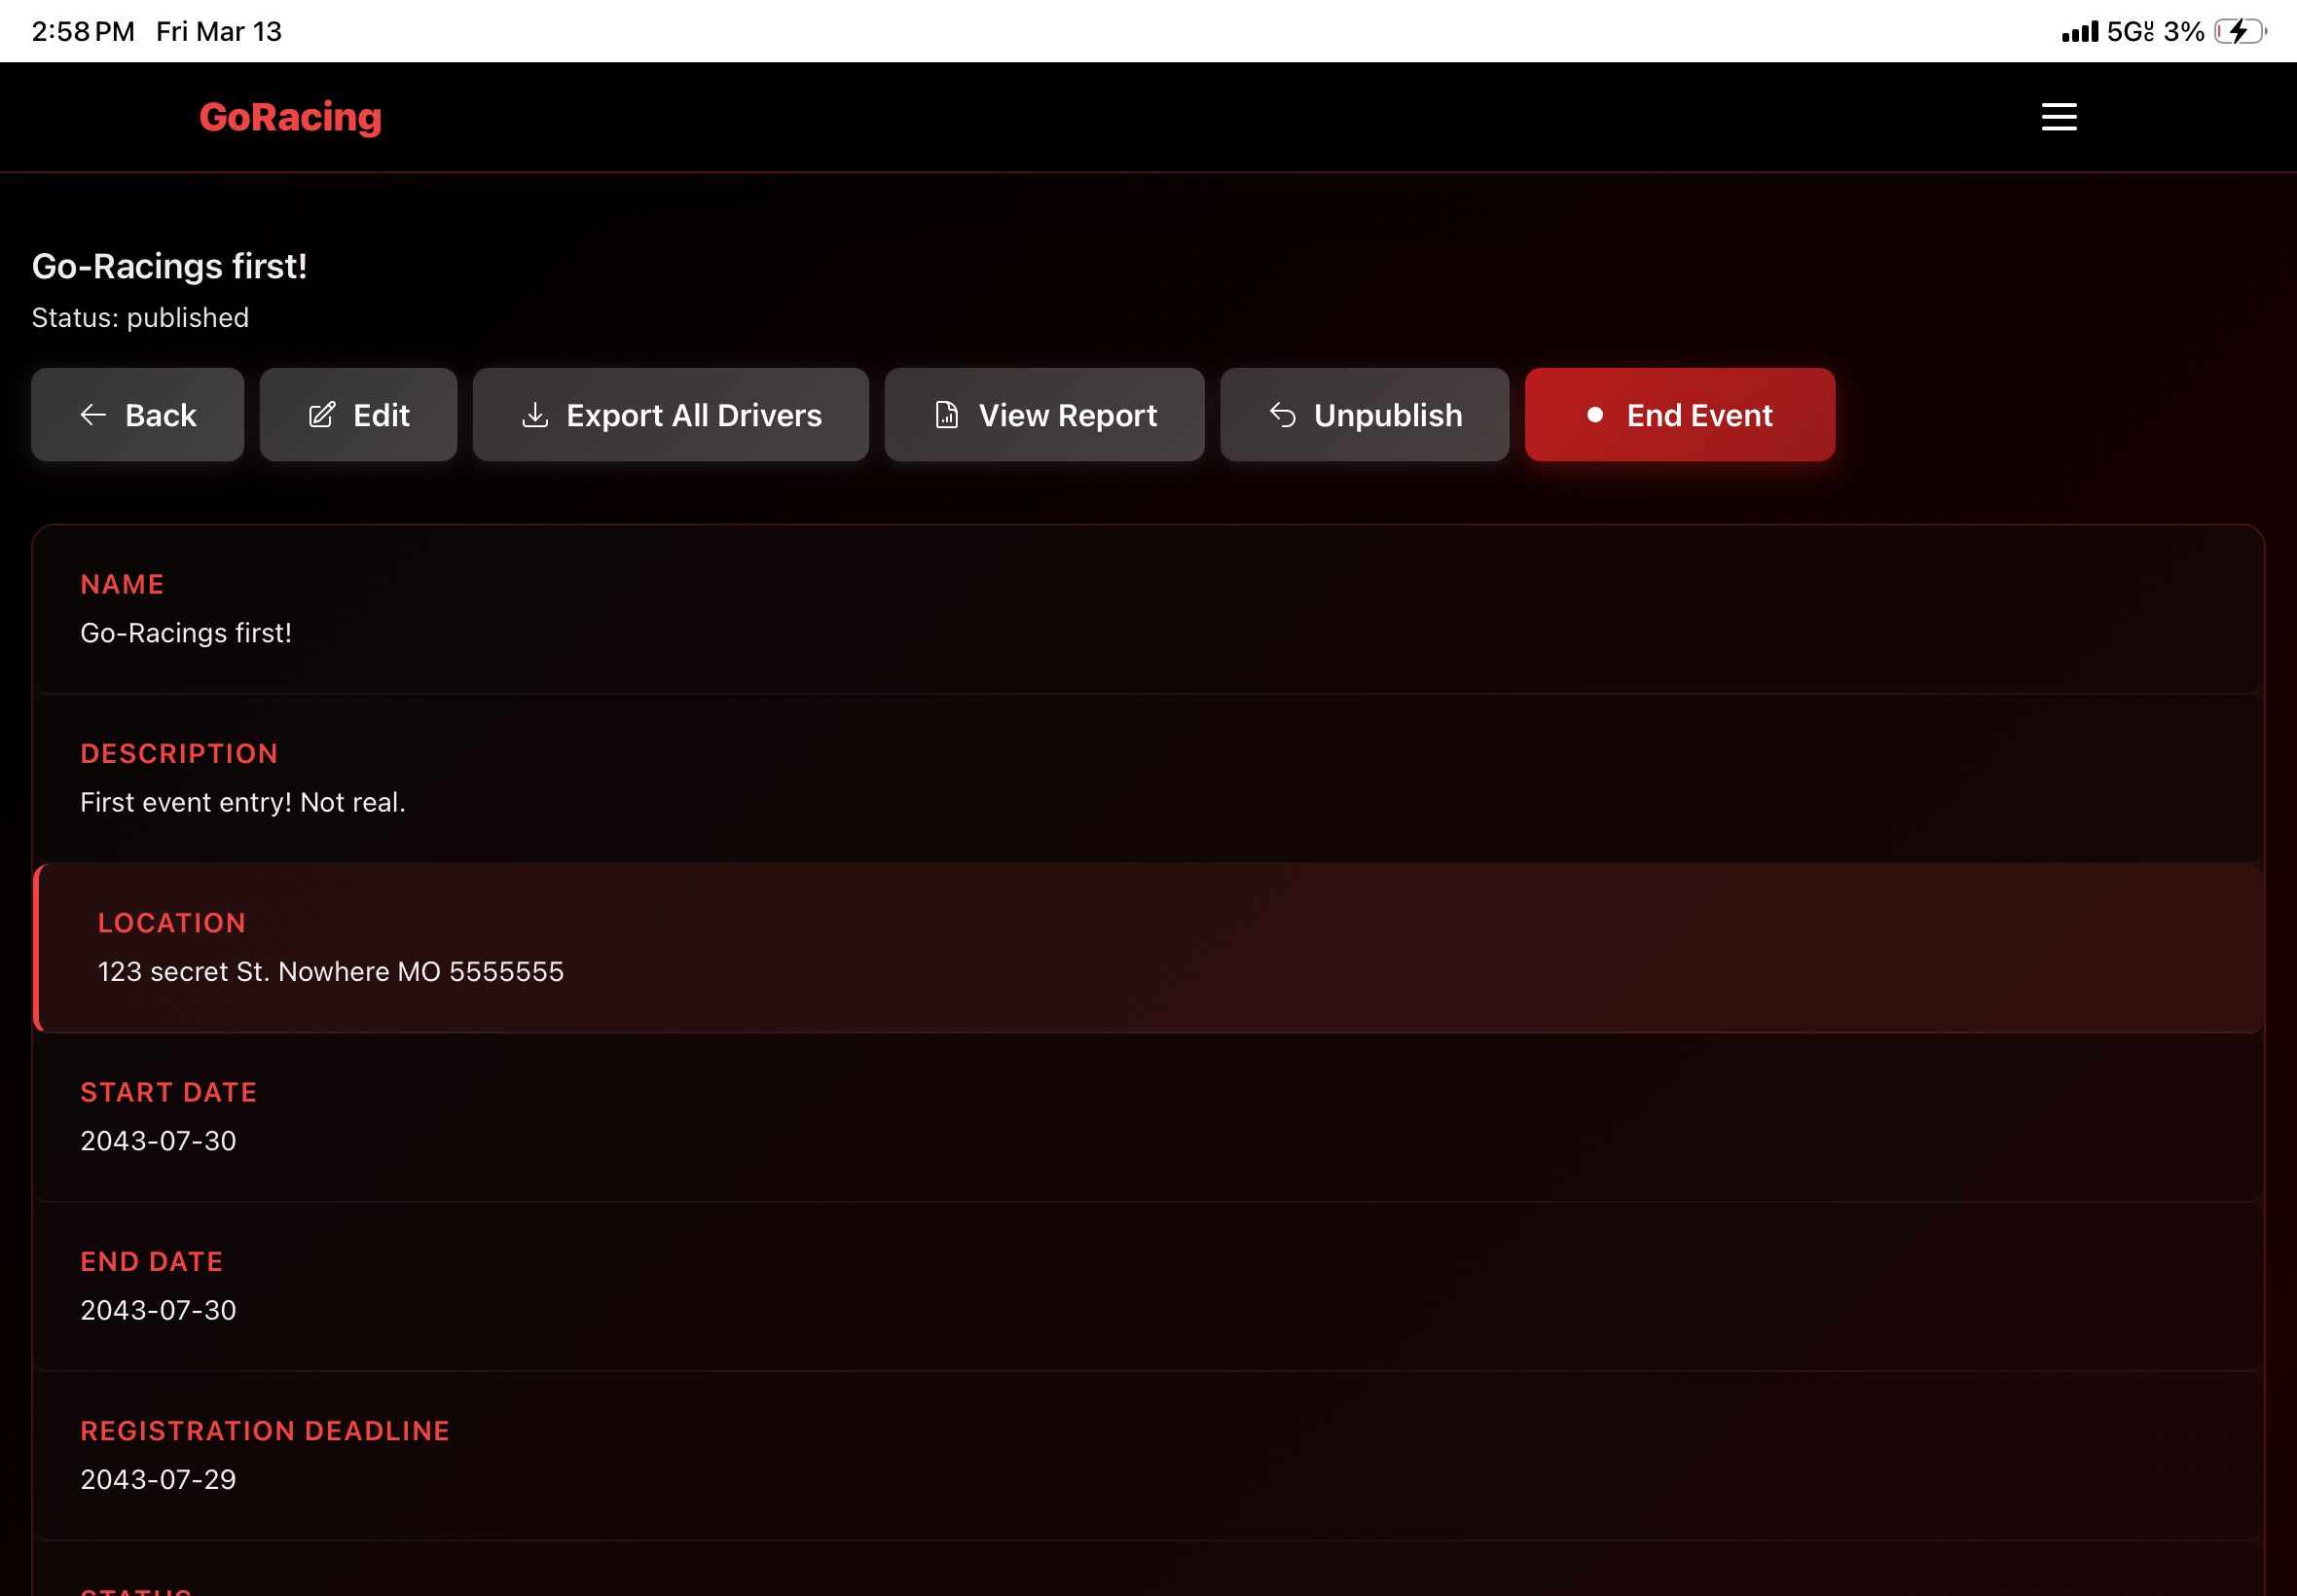The height and width of the screenshot is (1596, 2297).
Task: Export All Drivers list
Action: [670, 415]
